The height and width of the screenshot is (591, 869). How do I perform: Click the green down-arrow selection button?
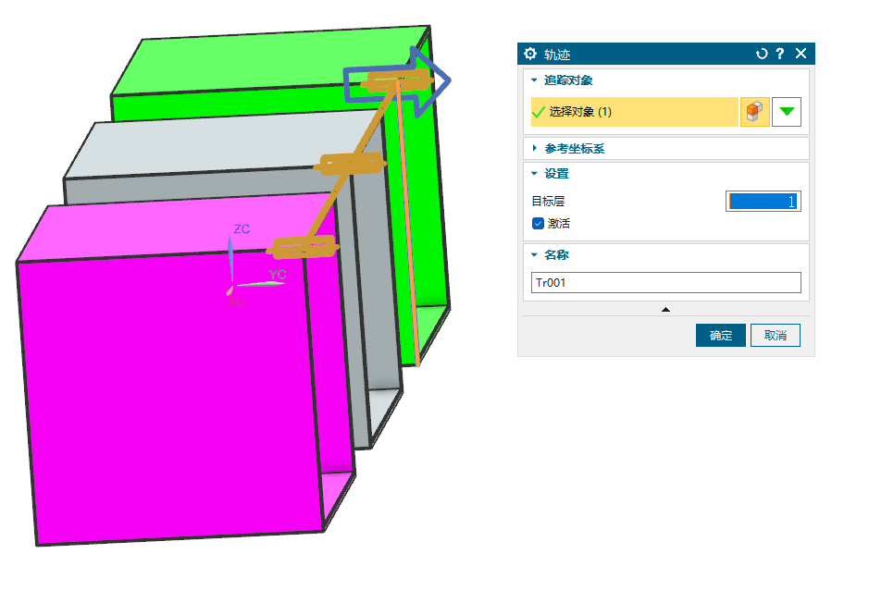pyautogui.click(x=787, y=112)
